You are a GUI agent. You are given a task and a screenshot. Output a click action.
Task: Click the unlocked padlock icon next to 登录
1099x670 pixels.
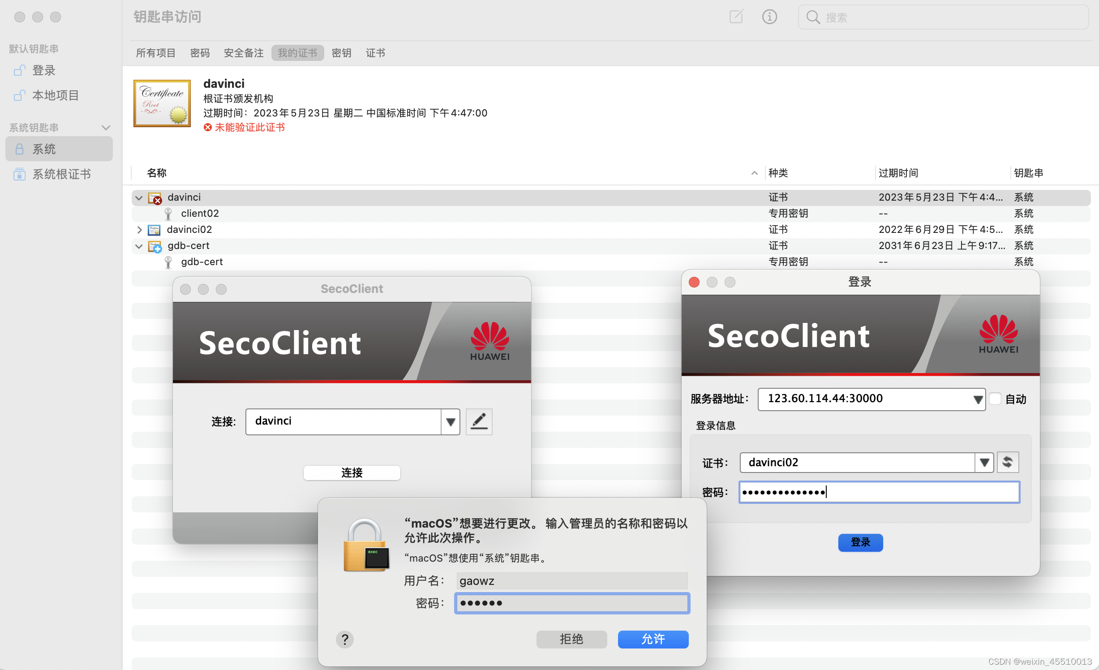(x=19, y=70)
